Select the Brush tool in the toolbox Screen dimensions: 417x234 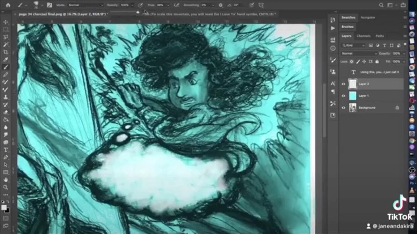click(6, 67)
